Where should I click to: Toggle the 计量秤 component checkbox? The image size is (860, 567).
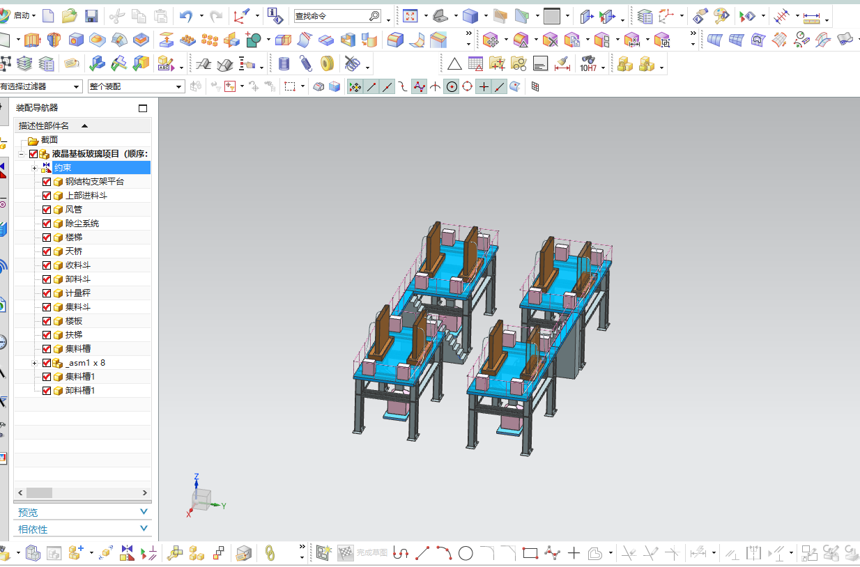coord(47,293)
